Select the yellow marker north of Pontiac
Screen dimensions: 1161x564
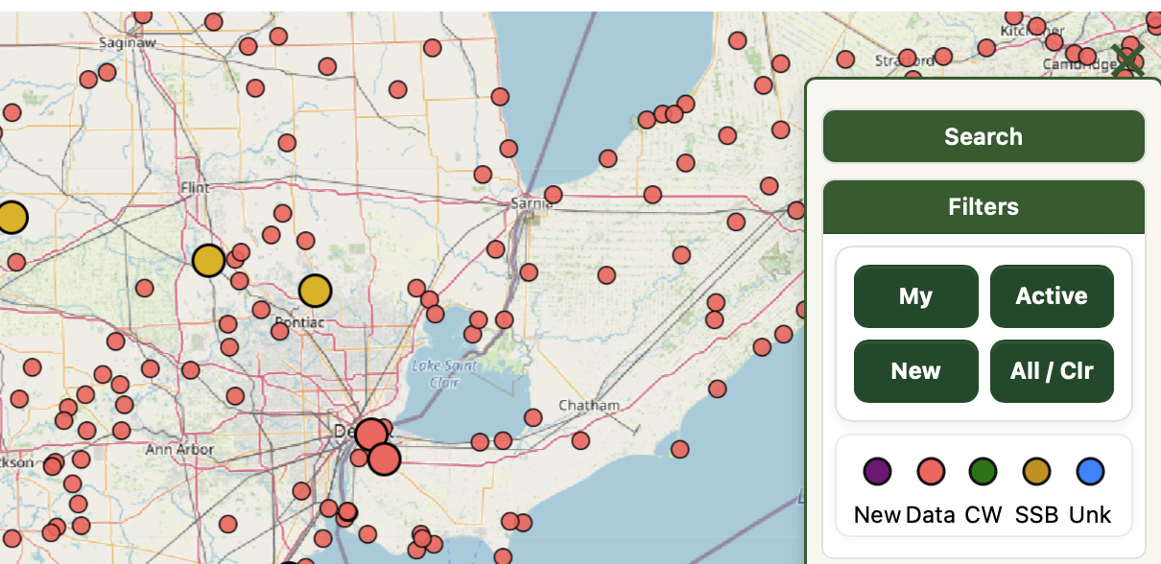click(315, 290)
